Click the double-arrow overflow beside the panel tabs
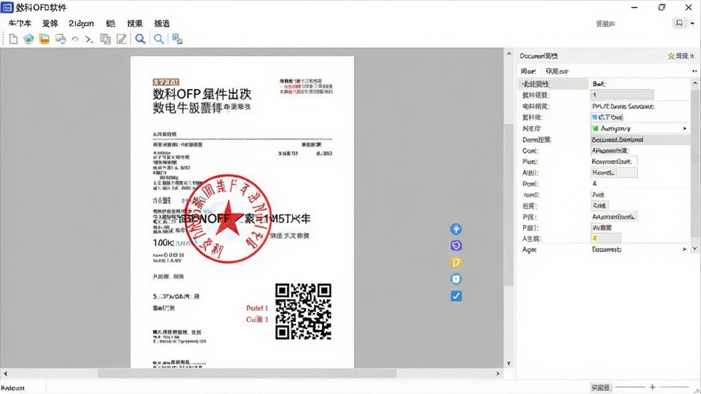The width and height of the screenshot is (701, 394). [x=694, y=71]
